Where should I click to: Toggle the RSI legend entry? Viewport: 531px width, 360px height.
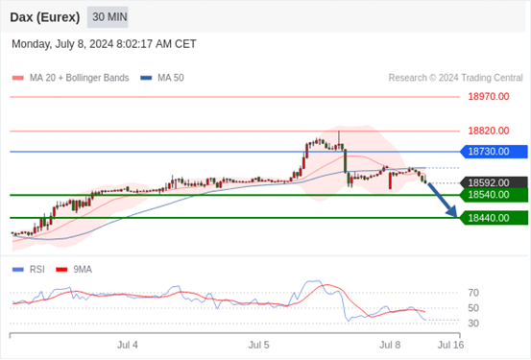coord(29,270)
